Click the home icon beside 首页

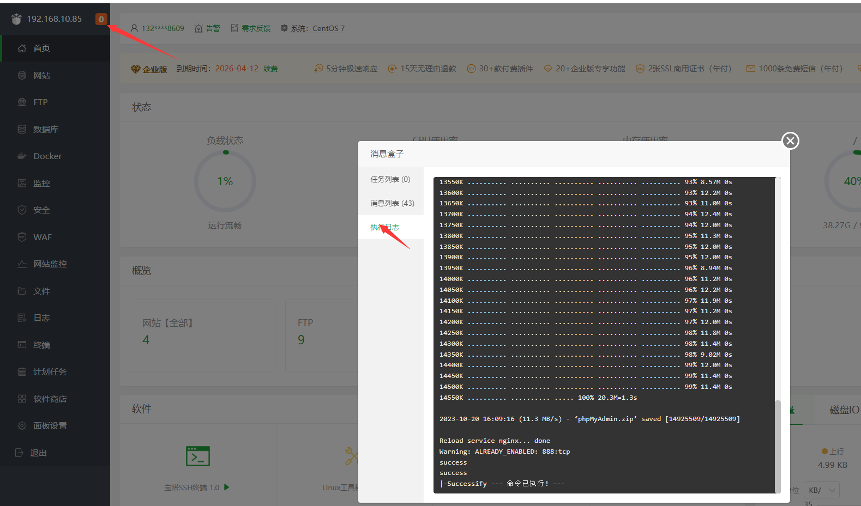coord(22,48)
